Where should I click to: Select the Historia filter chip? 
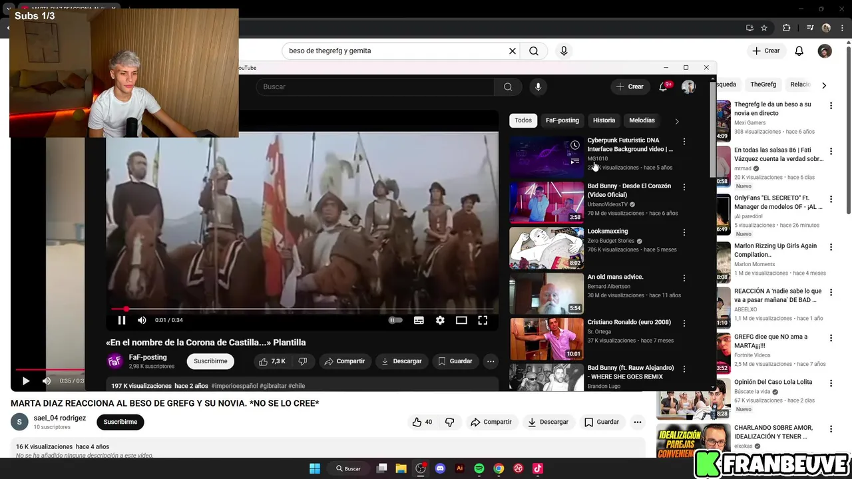click(604, 120)
